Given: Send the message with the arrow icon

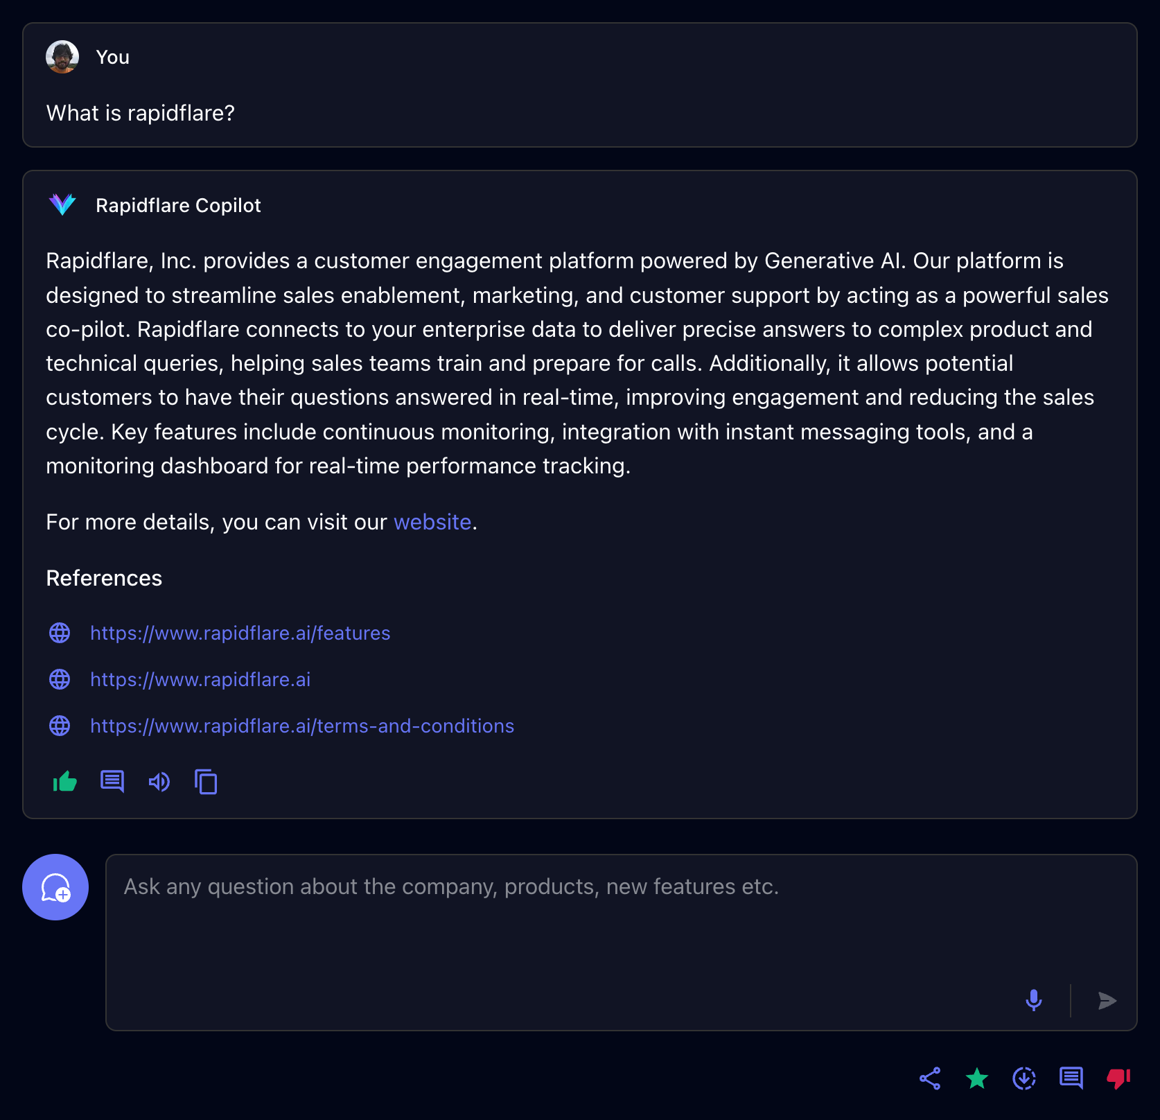Looking at the screenshot, I should 1107,1000.
